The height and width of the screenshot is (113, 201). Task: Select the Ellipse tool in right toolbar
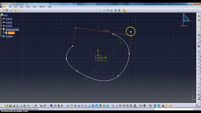tap(199, 67)
